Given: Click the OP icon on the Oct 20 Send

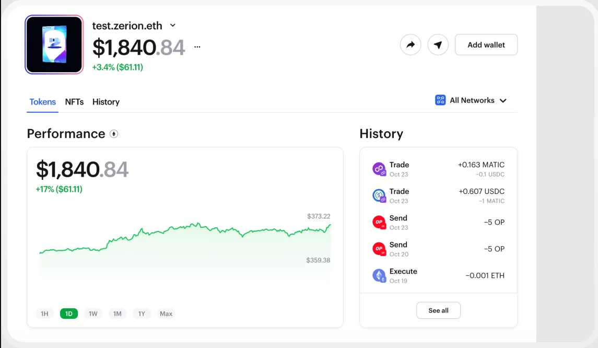Looking at the screenshot, I should tap(379, 249).
